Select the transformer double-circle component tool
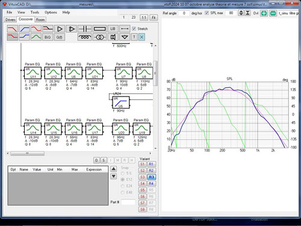The height and width of the screenshot is (226, 301). [x=99, y=37]
